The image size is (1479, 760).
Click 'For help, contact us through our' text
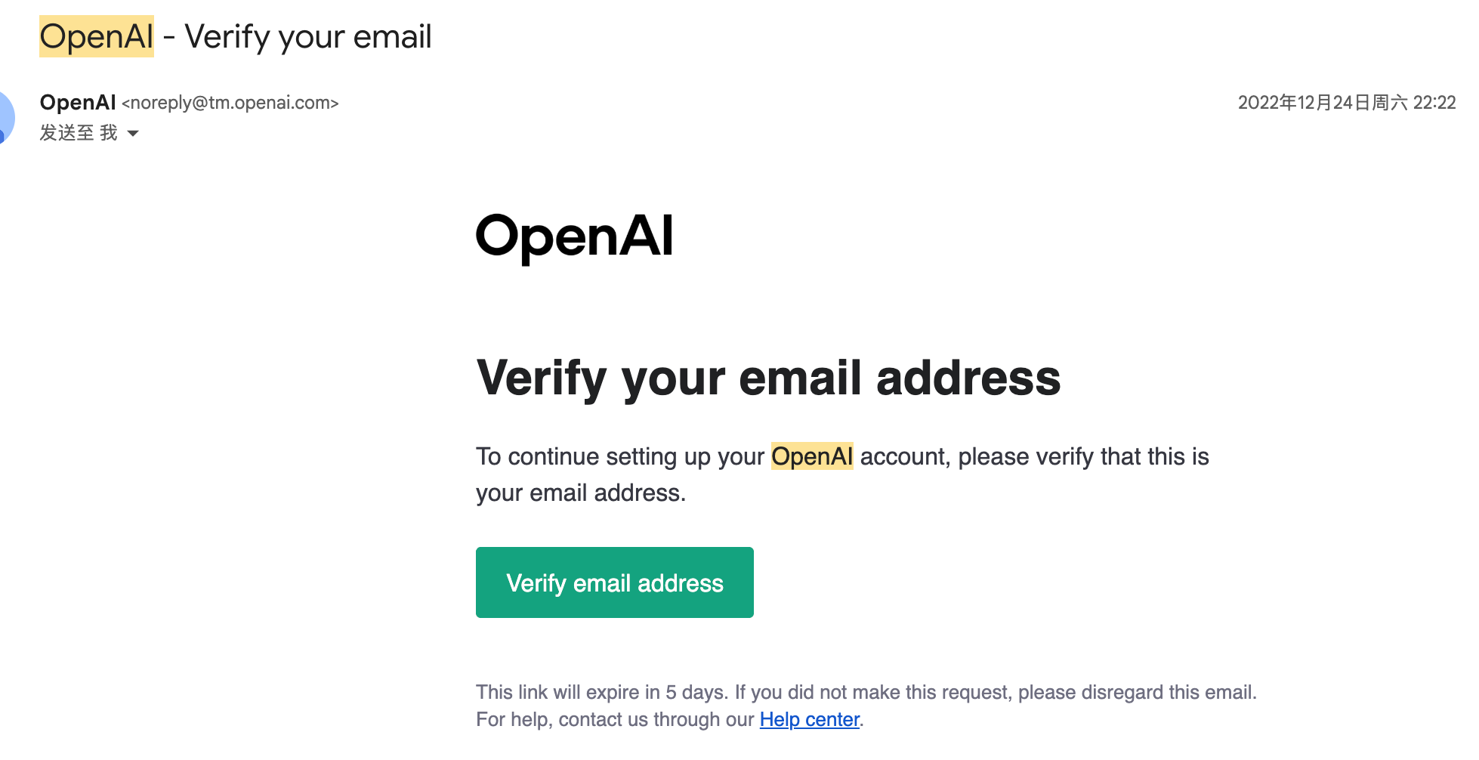(615, 719)
